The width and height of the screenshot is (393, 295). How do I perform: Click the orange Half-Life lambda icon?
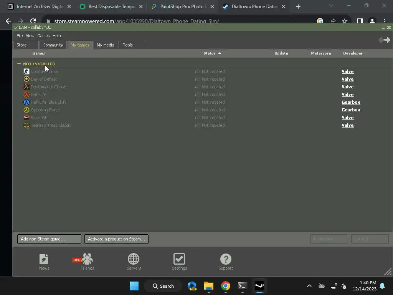(x=26, y=94)
